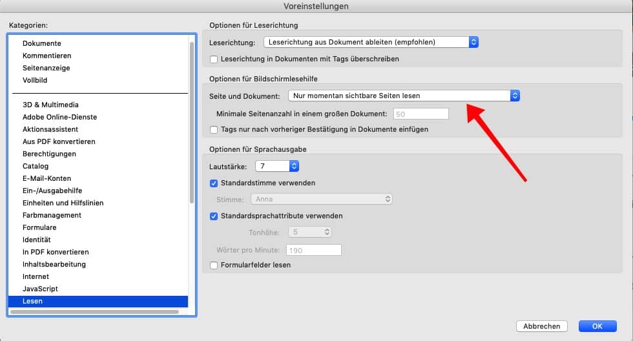The image size is (633, 341).
Task: Toggle Tags nur nach vorheriger Bestätigung checkbox
Action: (214, 130)
